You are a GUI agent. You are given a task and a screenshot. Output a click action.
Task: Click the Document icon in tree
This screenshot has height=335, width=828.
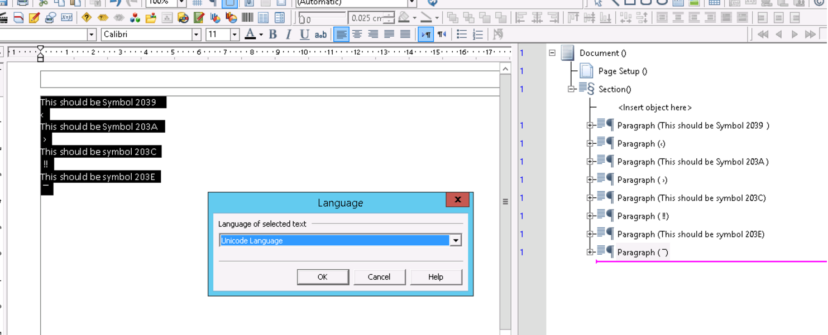pyautogui.click(x=568, y=53)
